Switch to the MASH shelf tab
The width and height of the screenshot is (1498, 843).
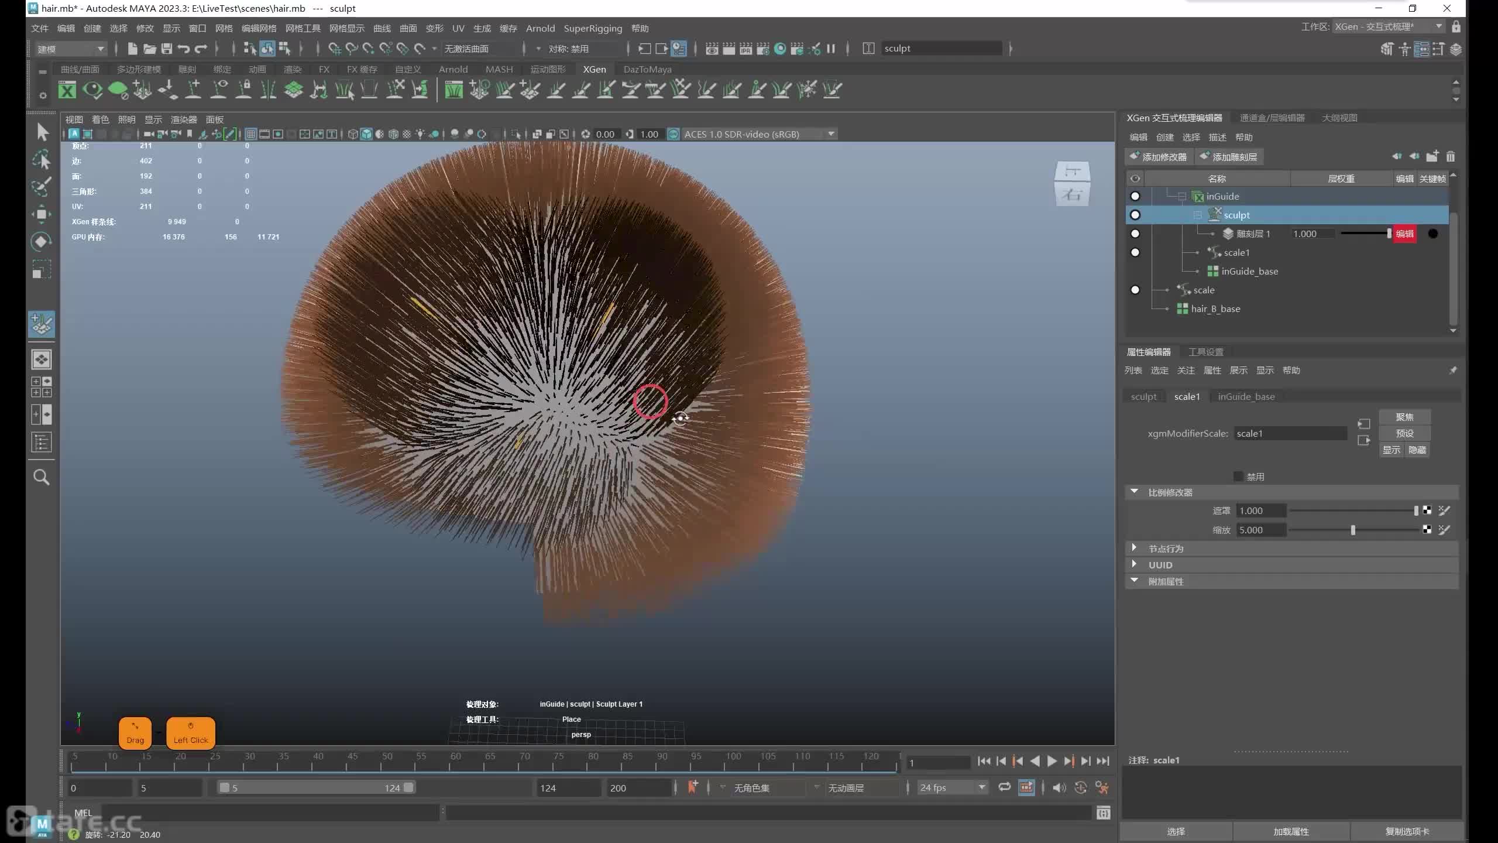coord(499,69)
